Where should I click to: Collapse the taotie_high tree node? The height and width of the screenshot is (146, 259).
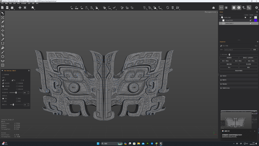tap(220, 17)
